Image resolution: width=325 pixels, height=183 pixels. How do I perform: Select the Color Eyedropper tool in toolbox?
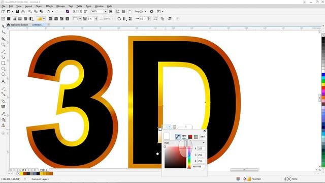pos(4,114)
